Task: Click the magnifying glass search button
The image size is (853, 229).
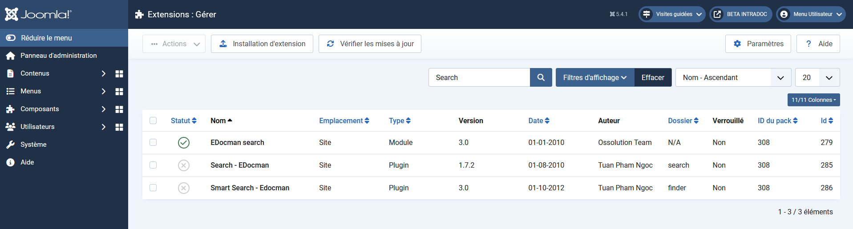Action: click(x=541, y=77)
